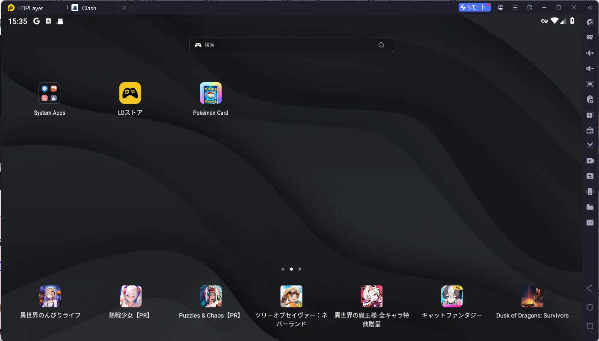This screenshot has width=599, height=341.
Task: Increase volume using sidebar speaker plus icon
Action: coord(590,53)
